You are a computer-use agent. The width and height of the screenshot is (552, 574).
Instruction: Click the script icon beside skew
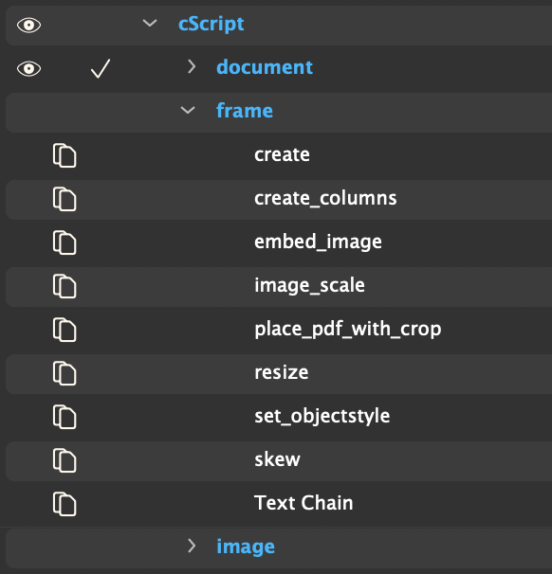pos(64,460)
